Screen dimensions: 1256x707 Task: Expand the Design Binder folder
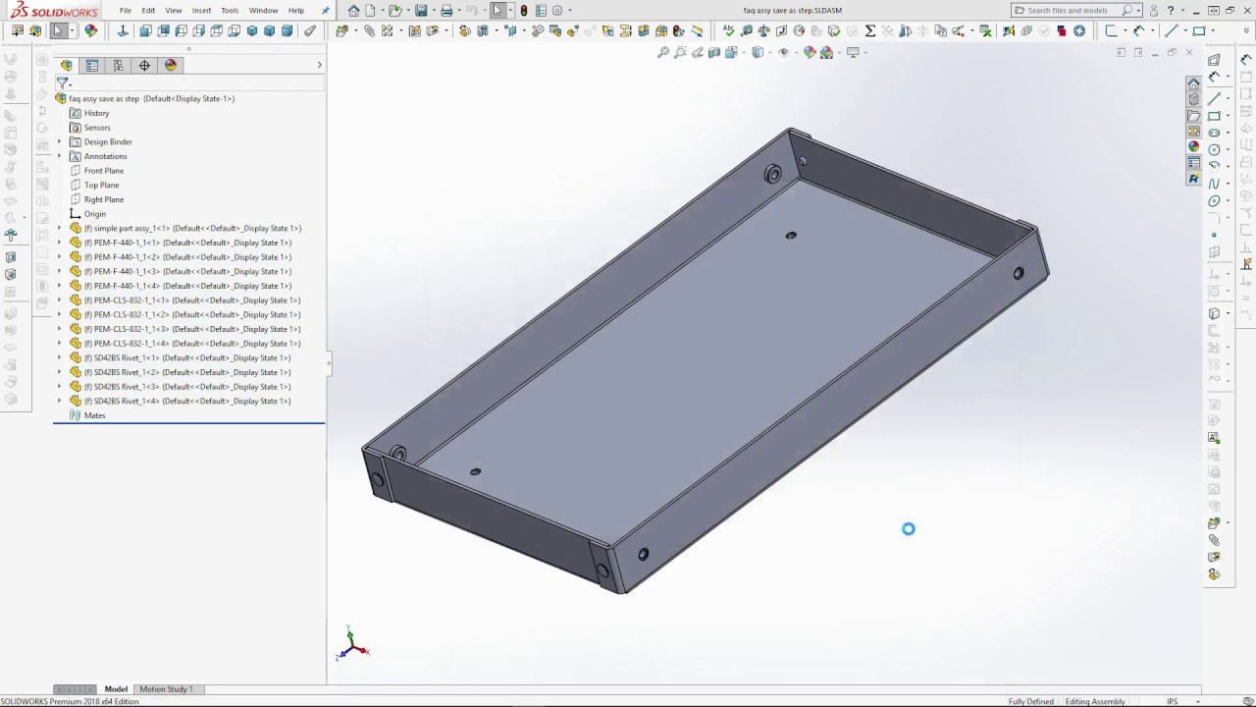[59, 141]
